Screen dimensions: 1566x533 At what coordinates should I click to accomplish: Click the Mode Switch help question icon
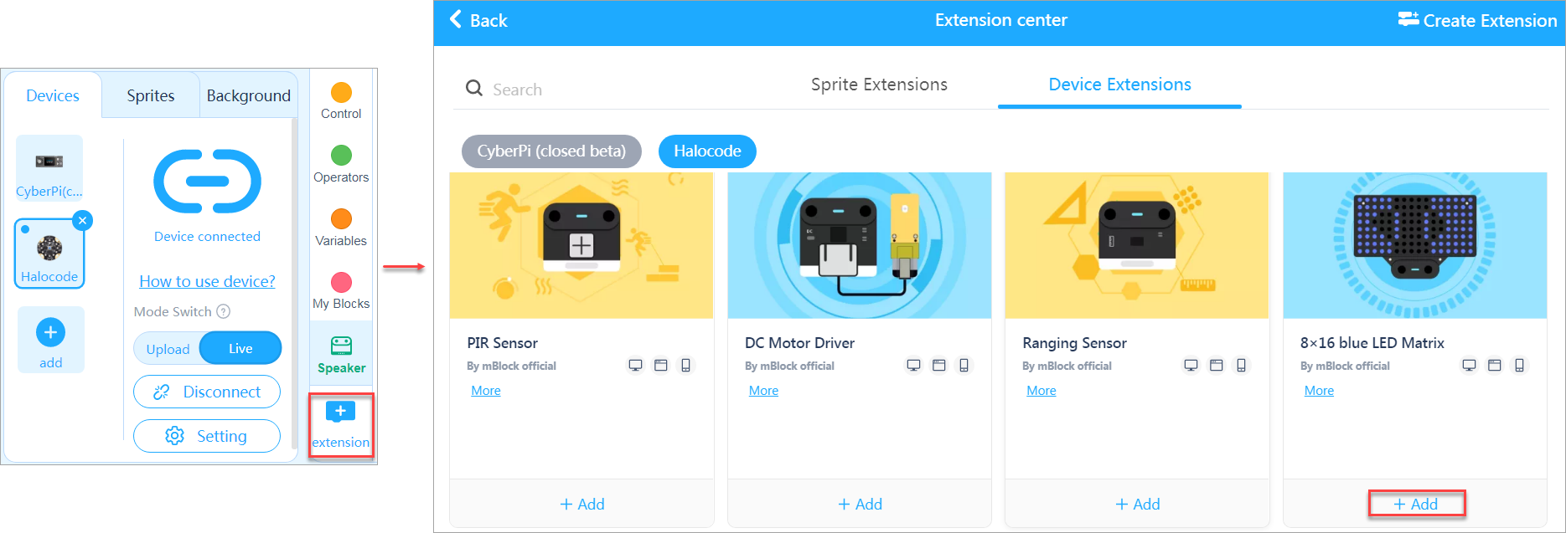(x=224, y=311)
